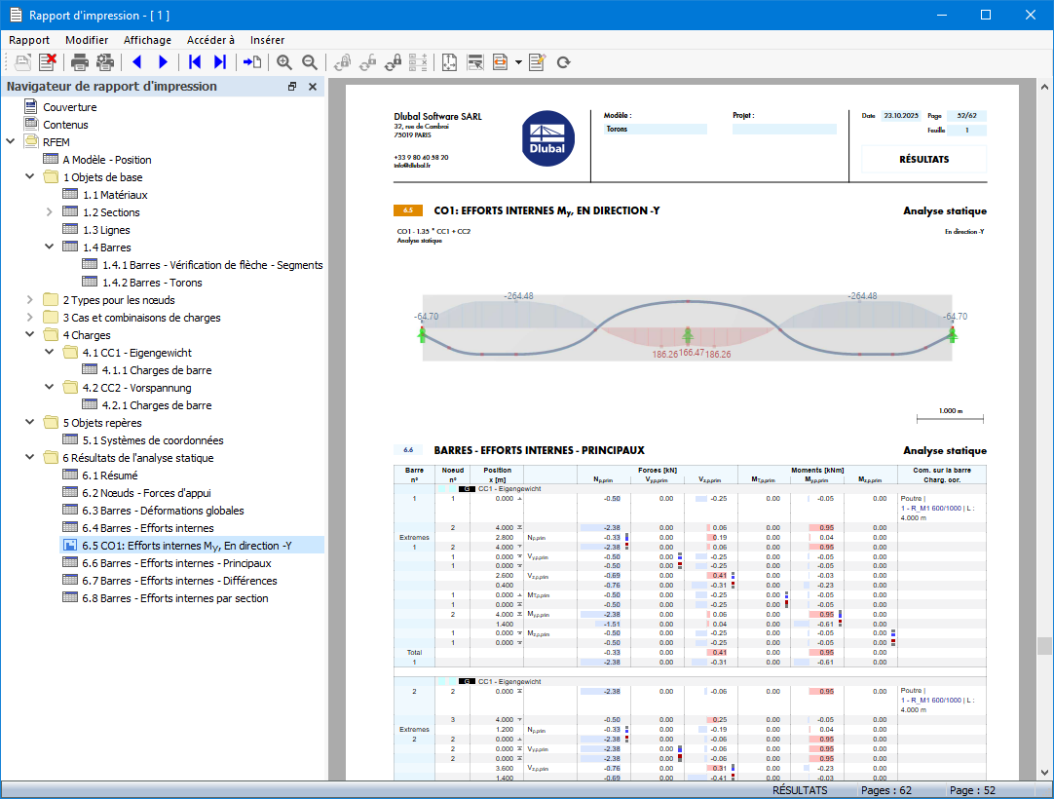Open the Affichage menu
1054x799 pixels.
click(147, 40)
